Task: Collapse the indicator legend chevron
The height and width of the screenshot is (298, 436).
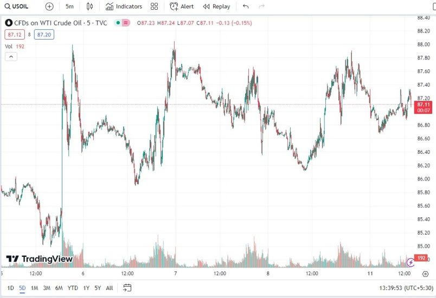Action: point(11,56)
